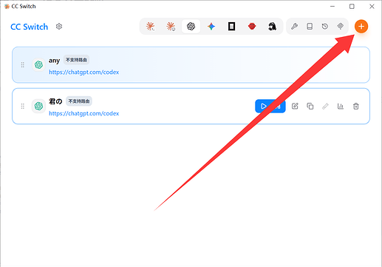The image size is (382, 267).
Task: Delete the 君の provider
Action: click(x=356, y=107)
